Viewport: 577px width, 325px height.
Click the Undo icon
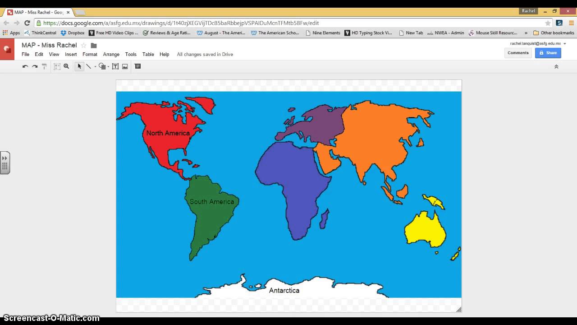[x=26, y=66]
